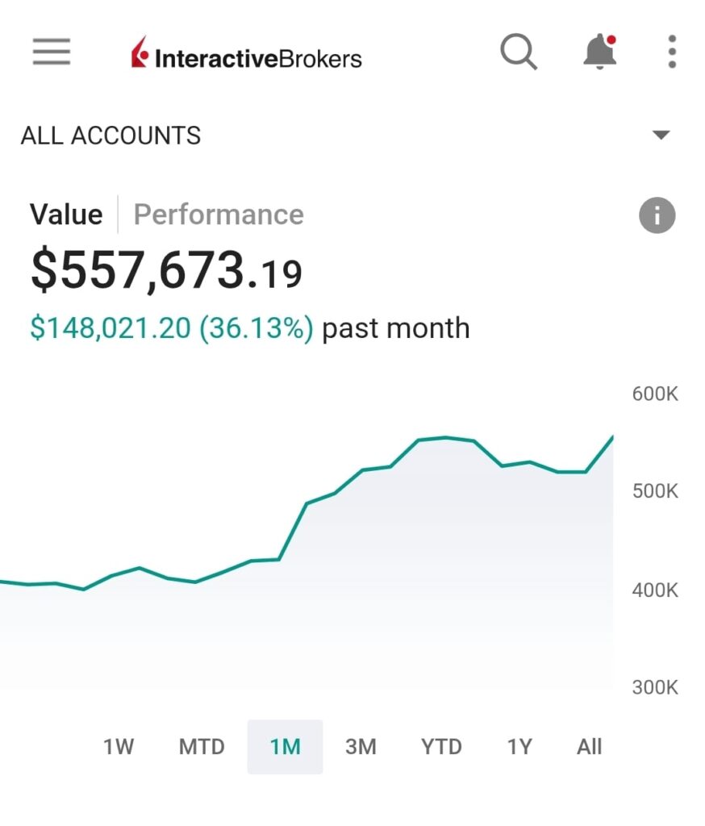Show the 1Y chart range

pos(519,746)
